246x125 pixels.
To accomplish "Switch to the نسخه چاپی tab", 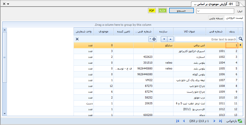I will click(x=216, y=18).
